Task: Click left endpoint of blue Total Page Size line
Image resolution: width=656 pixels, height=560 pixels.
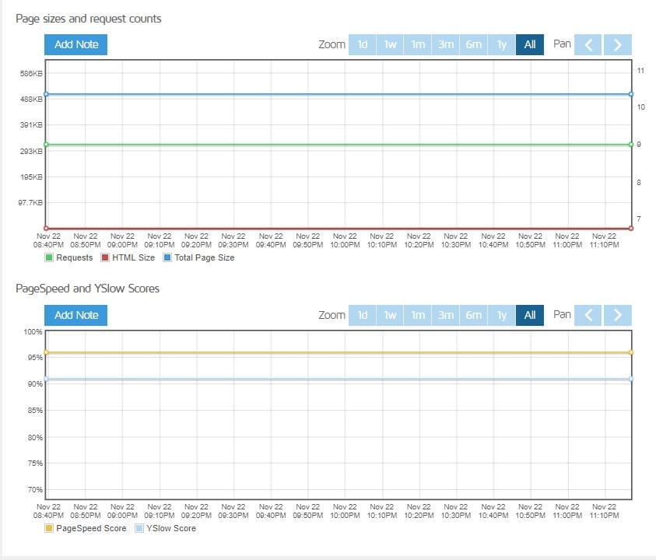Action: 46,94
